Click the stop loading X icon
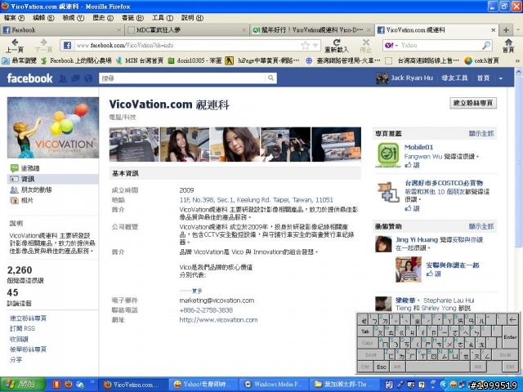 (x=366, y=42)
